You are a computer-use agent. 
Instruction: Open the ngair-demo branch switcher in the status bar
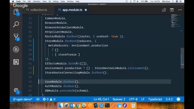pos(23,99)
